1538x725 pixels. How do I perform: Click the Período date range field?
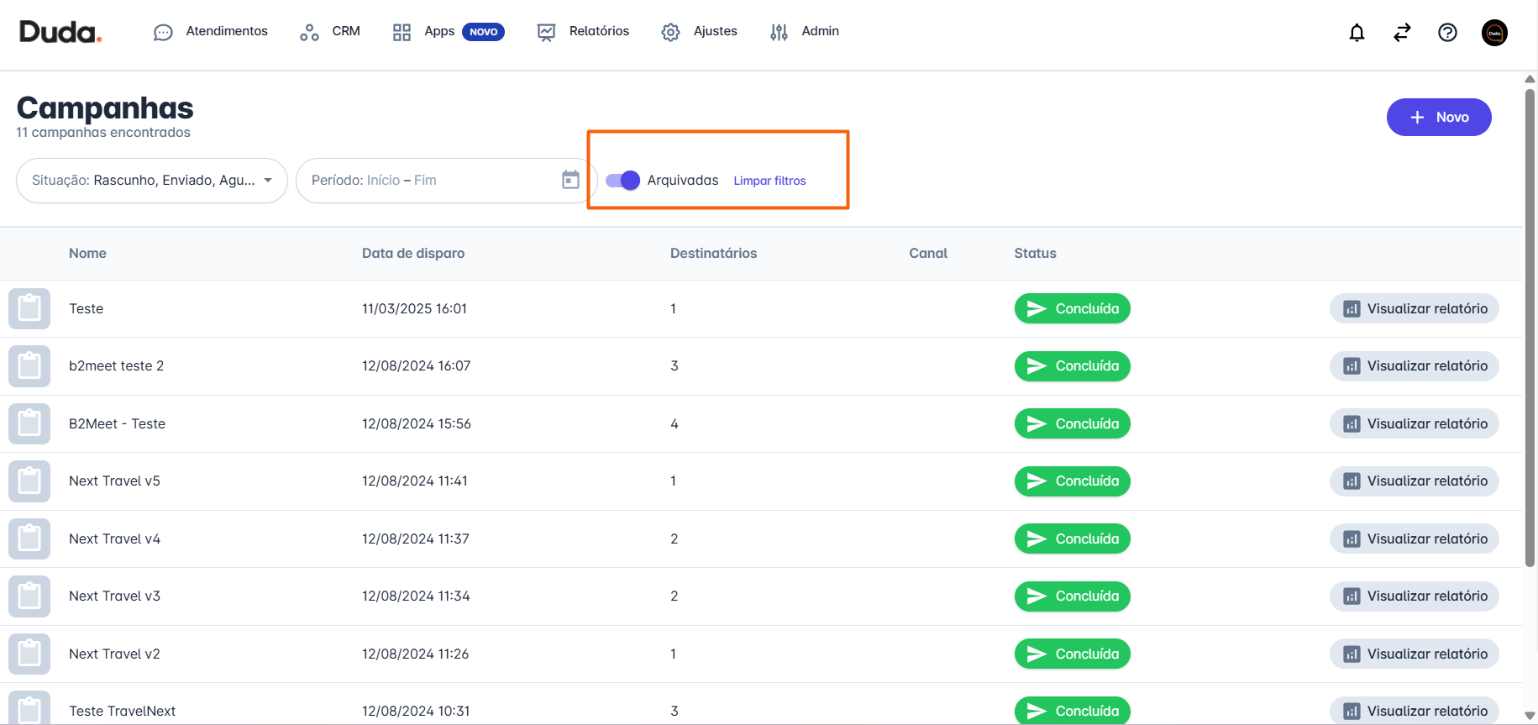coord(428,181)
